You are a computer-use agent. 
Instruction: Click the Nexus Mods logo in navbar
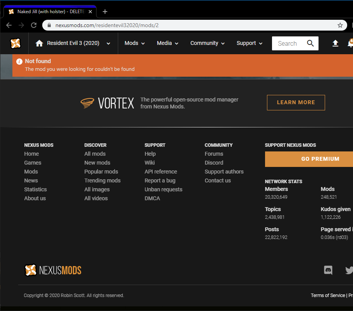15,43
